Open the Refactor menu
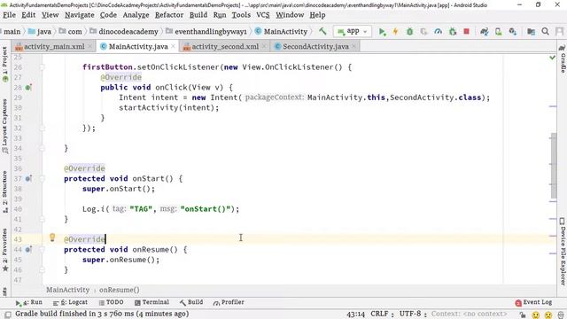Image resolution: width=567 pixels, height=319 pixels. [169, 15]
